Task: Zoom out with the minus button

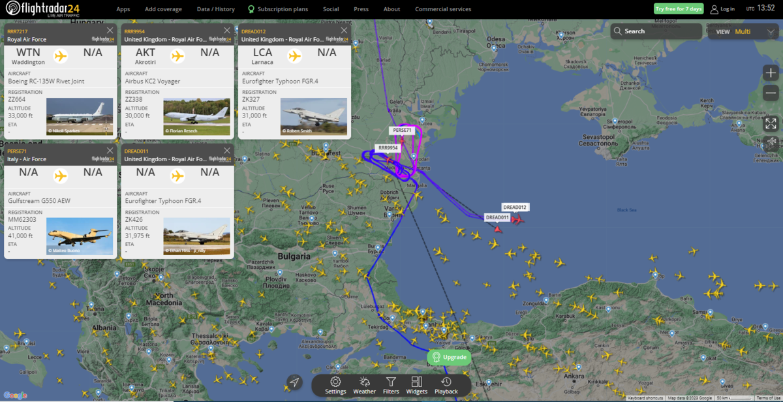Action: click(771, 93)
